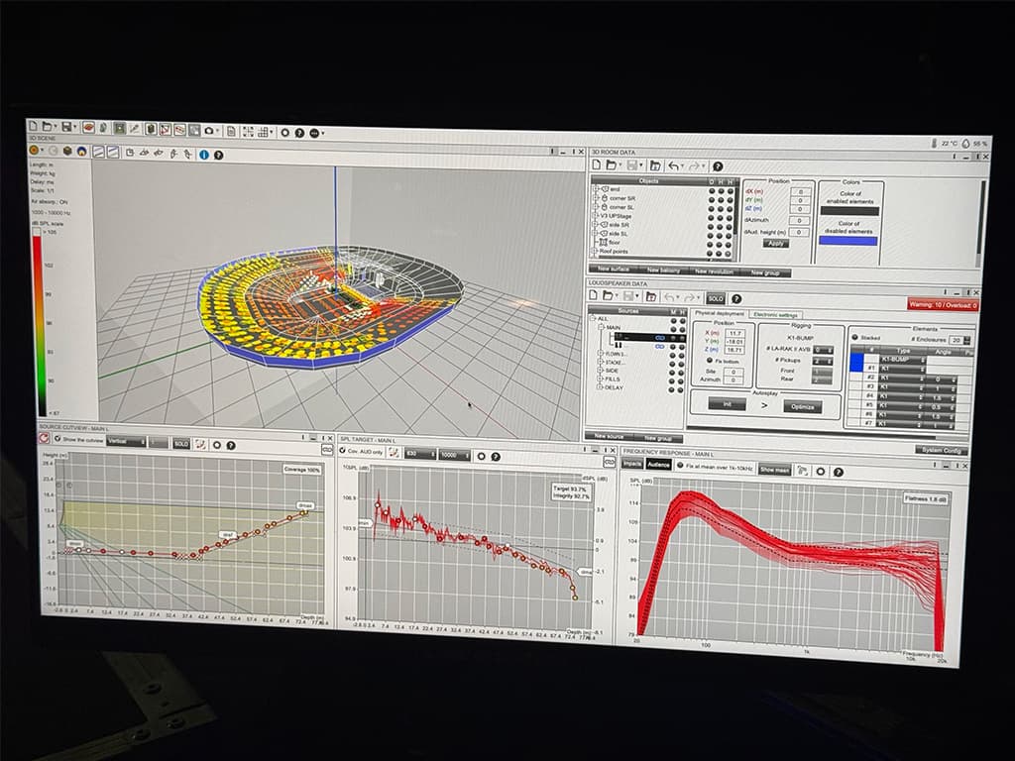Open the 'Vertical' cutview dropdown

click(x=127, y=441)
